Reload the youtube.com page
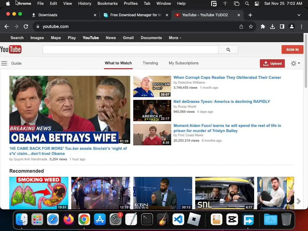 (x=26, y=26)
